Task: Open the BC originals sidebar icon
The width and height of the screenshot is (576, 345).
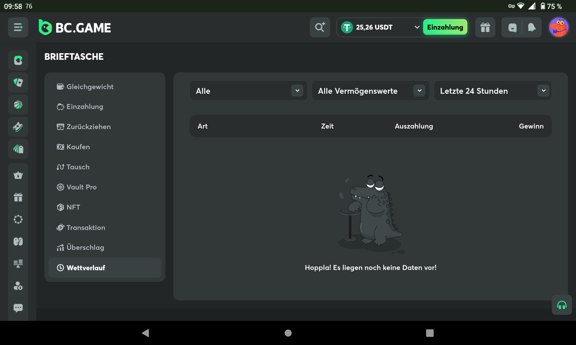Action: pyautogui.click(x=18, y=60)
